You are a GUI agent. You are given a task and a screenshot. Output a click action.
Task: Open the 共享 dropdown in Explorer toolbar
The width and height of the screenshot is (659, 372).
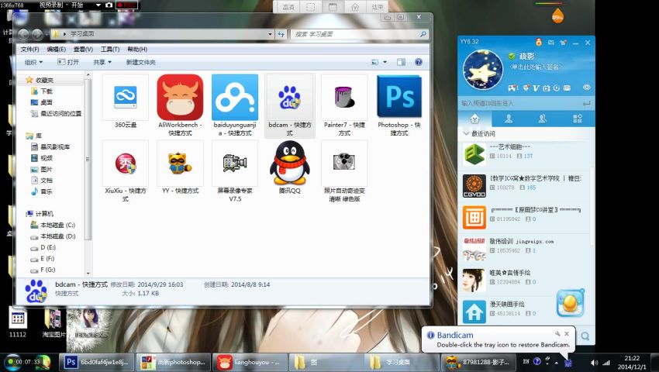102,62
